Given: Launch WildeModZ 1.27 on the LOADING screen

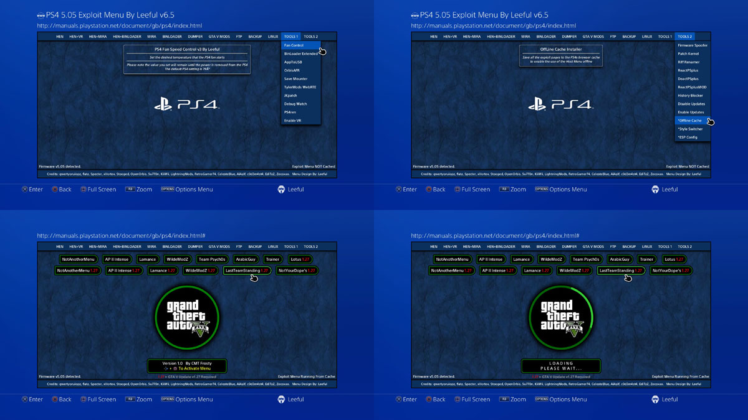Looking at the screenshot, I should coord(575,271).
